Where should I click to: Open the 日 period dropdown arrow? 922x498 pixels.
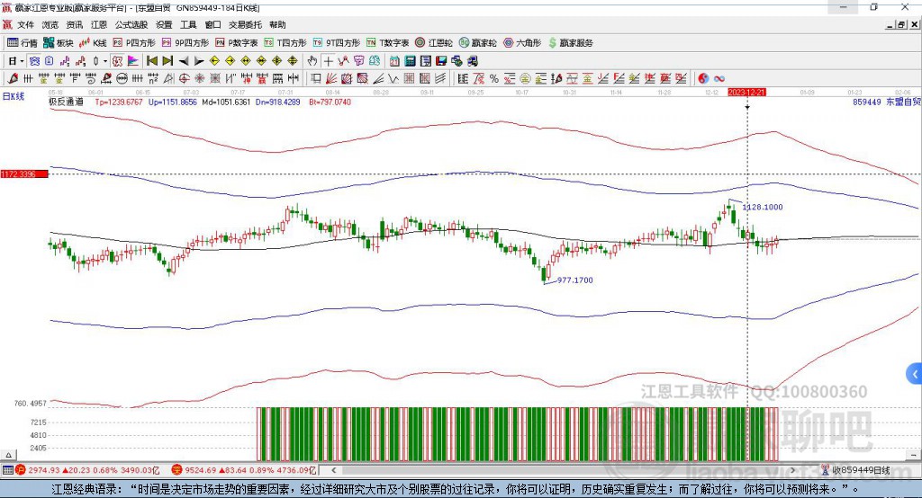23,61
